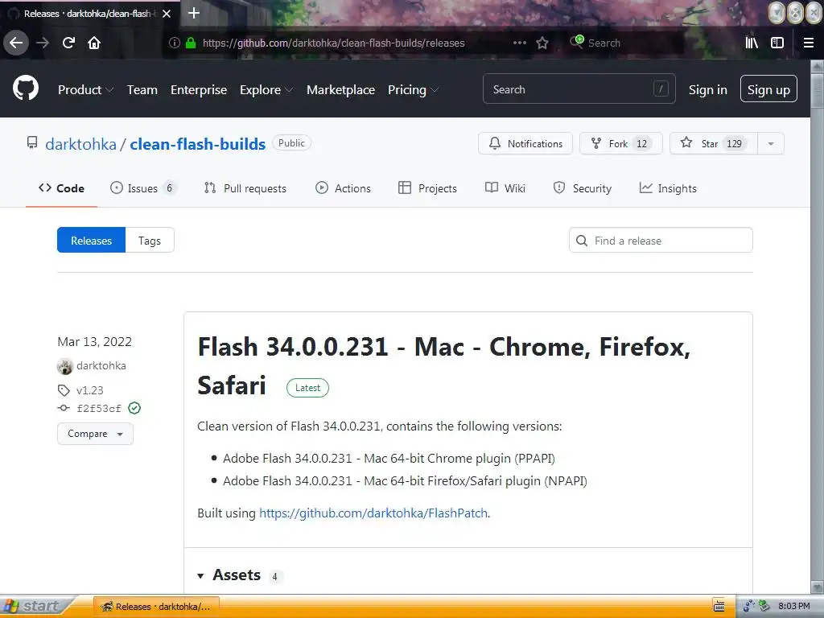Screen dimensions: 824x618
Task: Open the Marketplace menu link
Action: [x=340, y=90]
